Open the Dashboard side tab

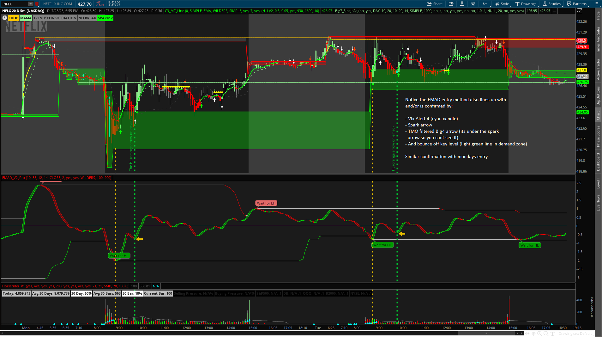598,162
